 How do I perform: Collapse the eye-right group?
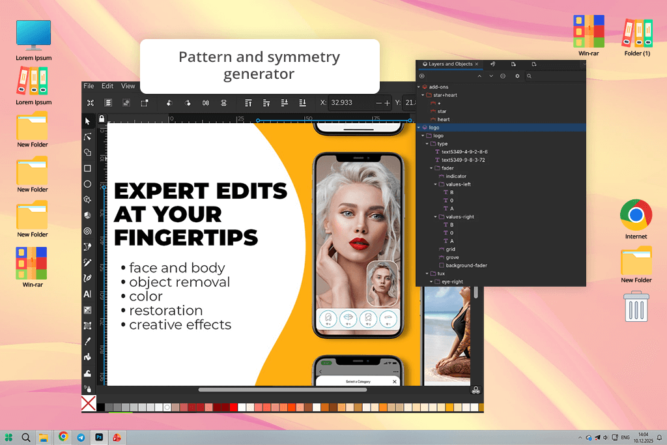click(431, 281)
